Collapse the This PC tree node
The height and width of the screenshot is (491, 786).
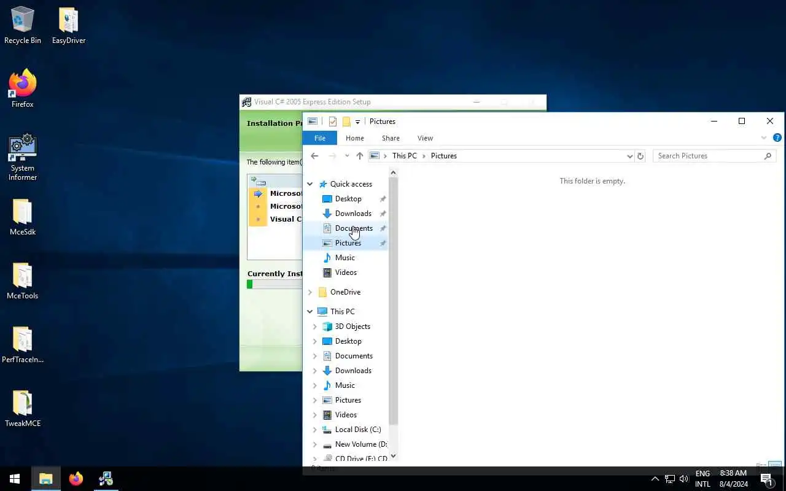[310, 312]
